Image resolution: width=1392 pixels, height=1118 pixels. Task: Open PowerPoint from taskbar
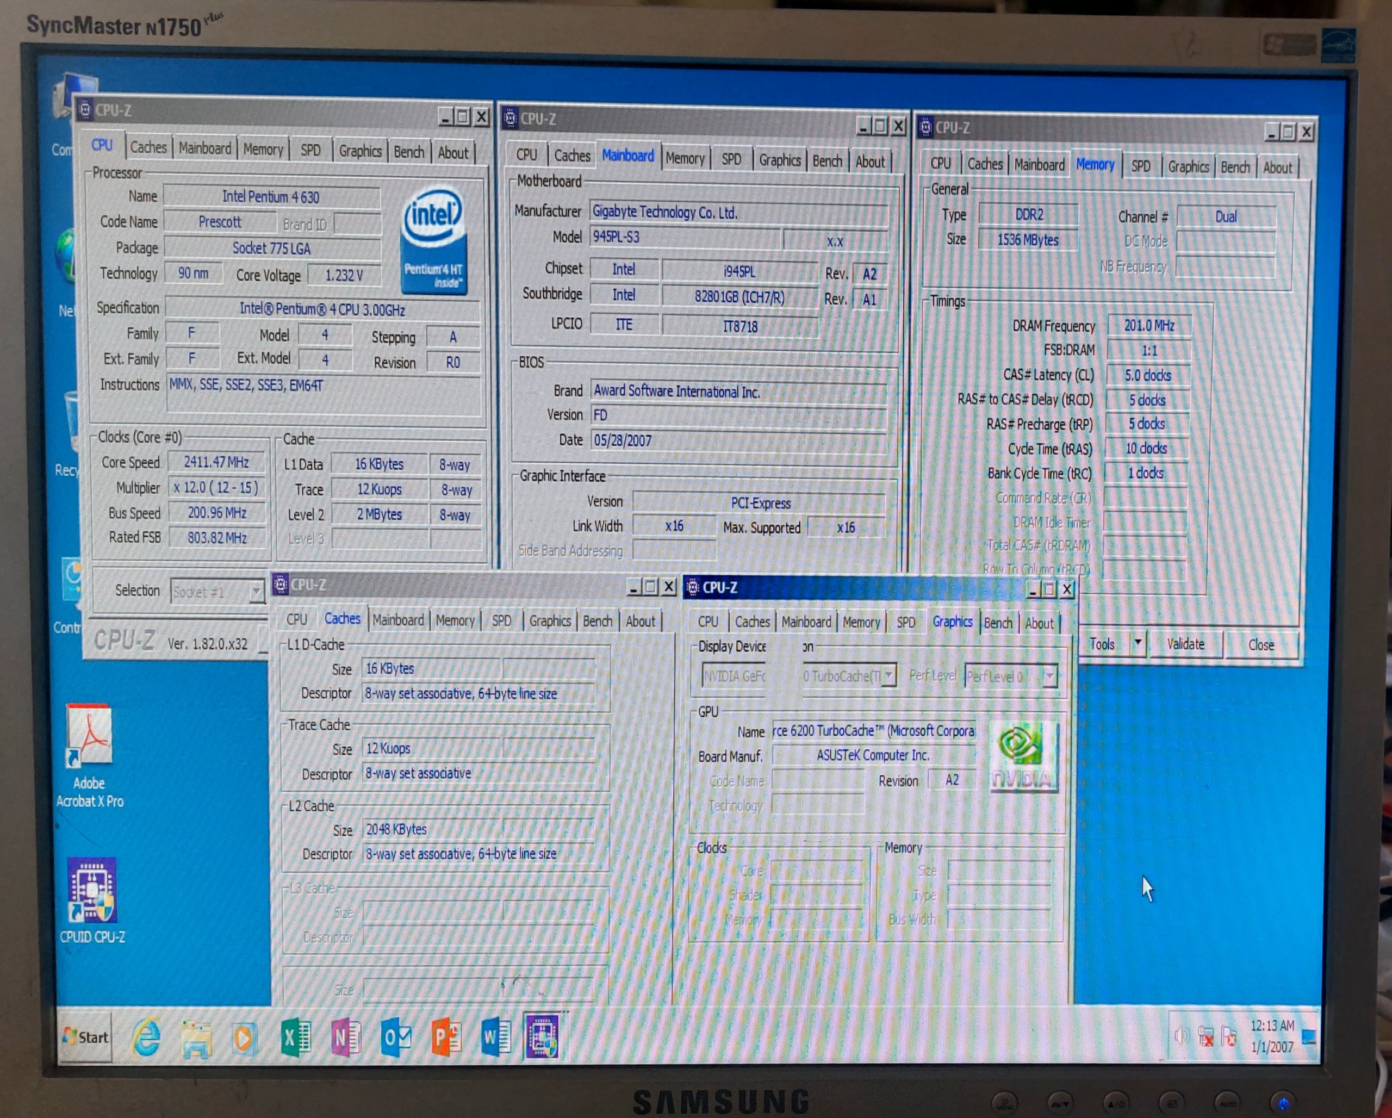pyautogui.click(x=446, y=1038)
